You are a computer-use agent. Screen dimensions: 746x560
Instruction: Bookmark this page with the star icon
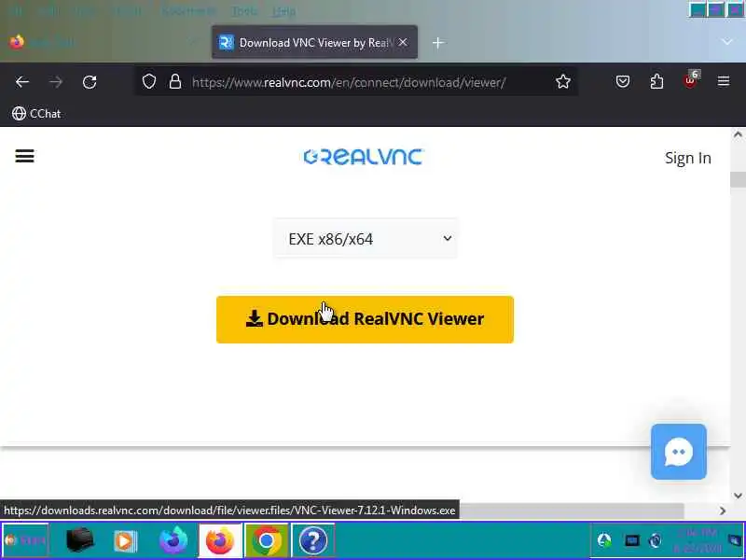click(x=563, y=82)
